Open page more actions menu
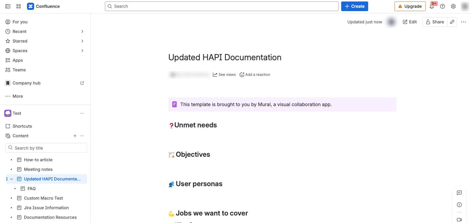The width and height of the screenshot is (471, 223). [464, 22]
